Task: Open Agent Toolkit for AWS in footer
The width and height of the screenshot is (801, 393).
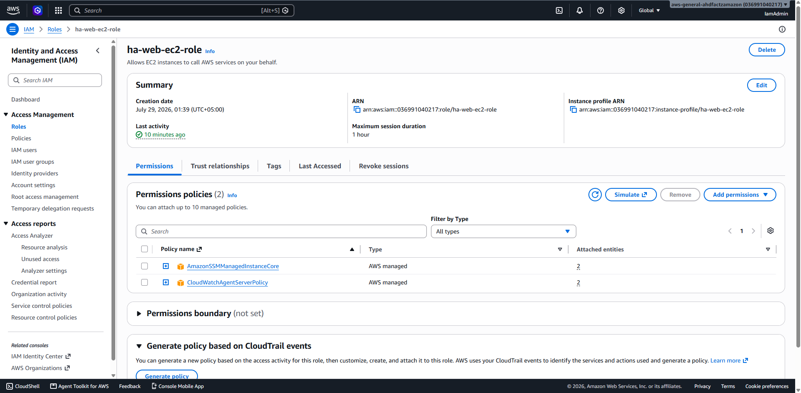Action: 79,386
